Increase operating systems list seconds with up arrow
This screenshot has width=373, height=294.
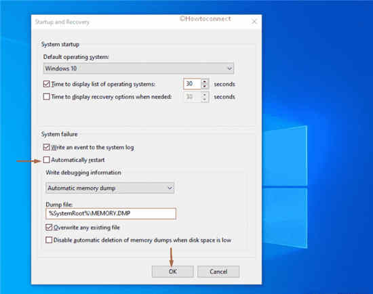pos(205,81)
